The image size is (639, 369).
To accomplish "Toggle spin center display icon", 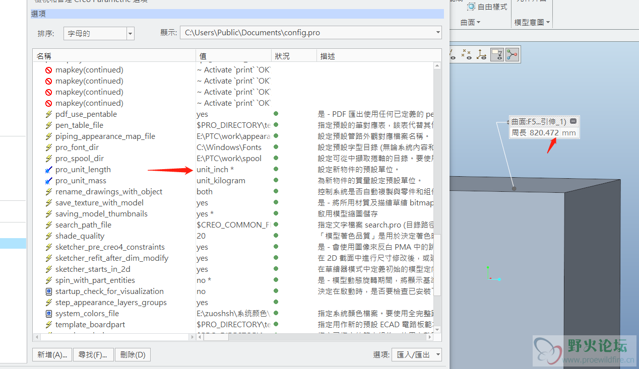I will pos(512,54).
